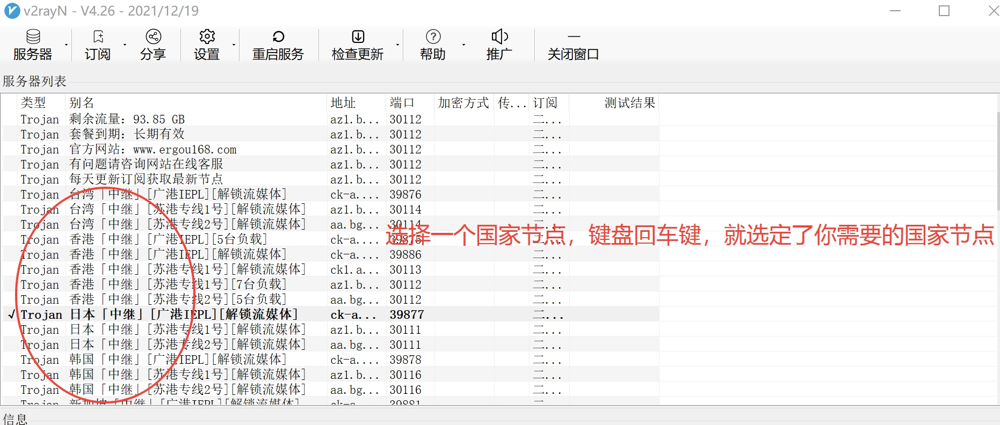1000x425 pixels.
Task: Select active 日本 广港IEPL 解锁流媒体 node
Action: [x=330, y=314]
